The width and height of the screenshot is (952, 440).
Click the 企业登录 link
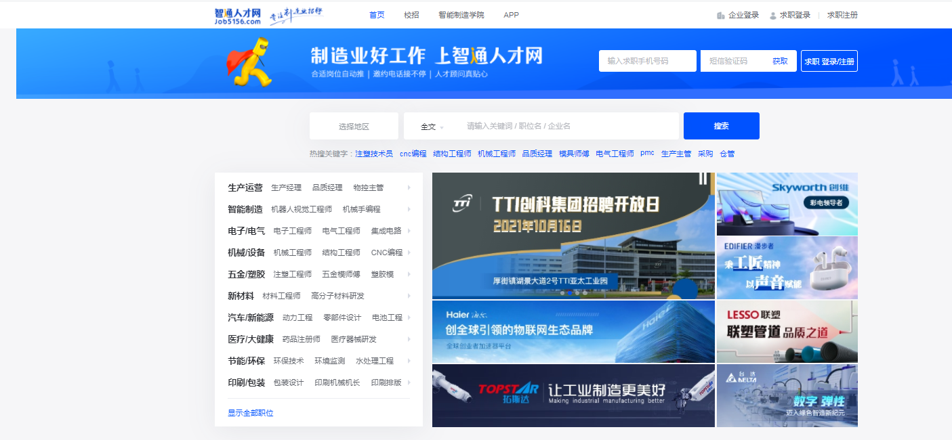[x=738, y=15]
